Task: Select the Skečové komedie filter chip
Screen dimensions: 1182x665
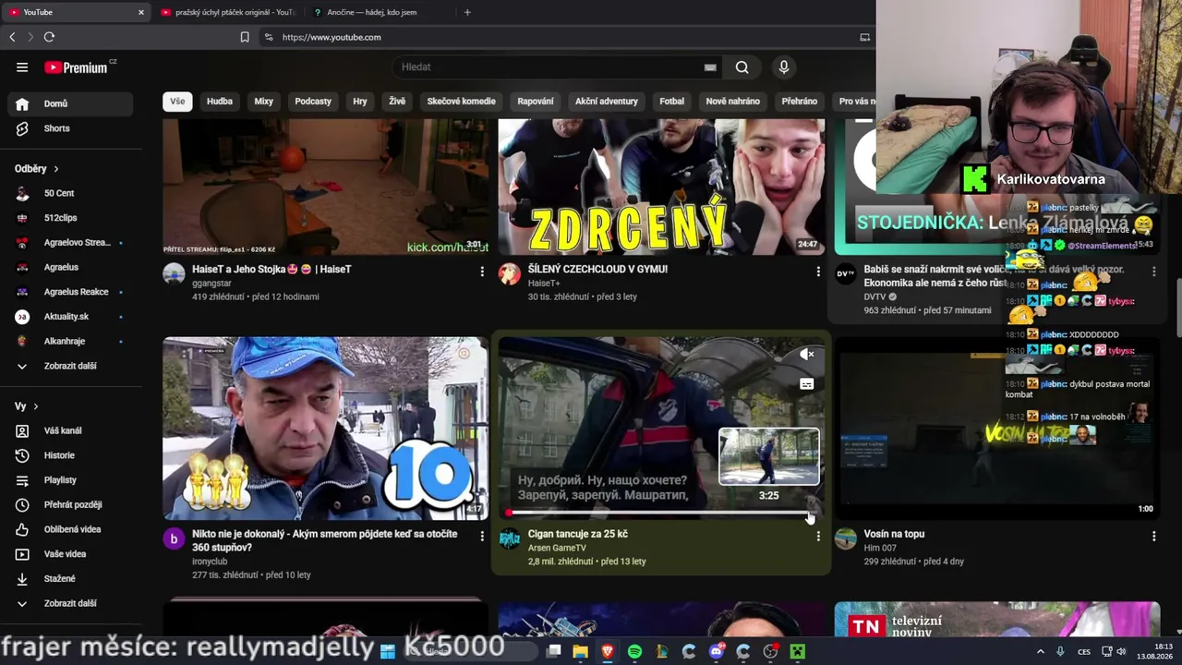Action: [461, 102]
